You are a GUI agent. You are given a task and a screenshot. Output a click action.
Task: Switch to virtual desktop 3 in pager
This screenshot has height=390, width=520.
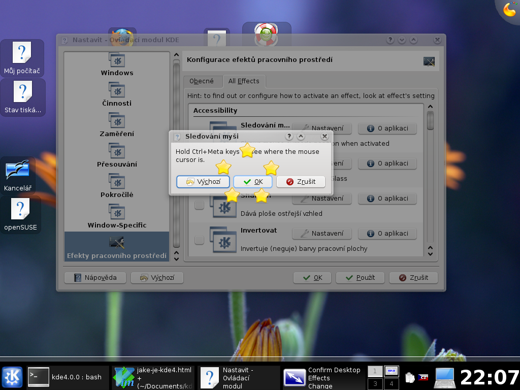click(375, 384)
